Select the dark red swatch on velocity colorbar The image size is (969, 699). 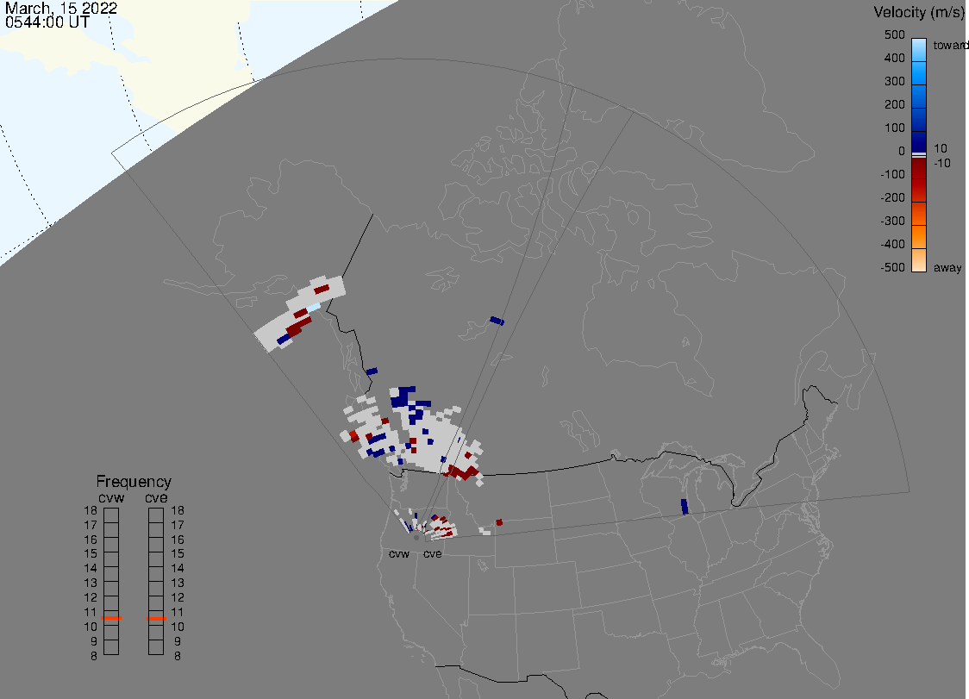(919, 169)
